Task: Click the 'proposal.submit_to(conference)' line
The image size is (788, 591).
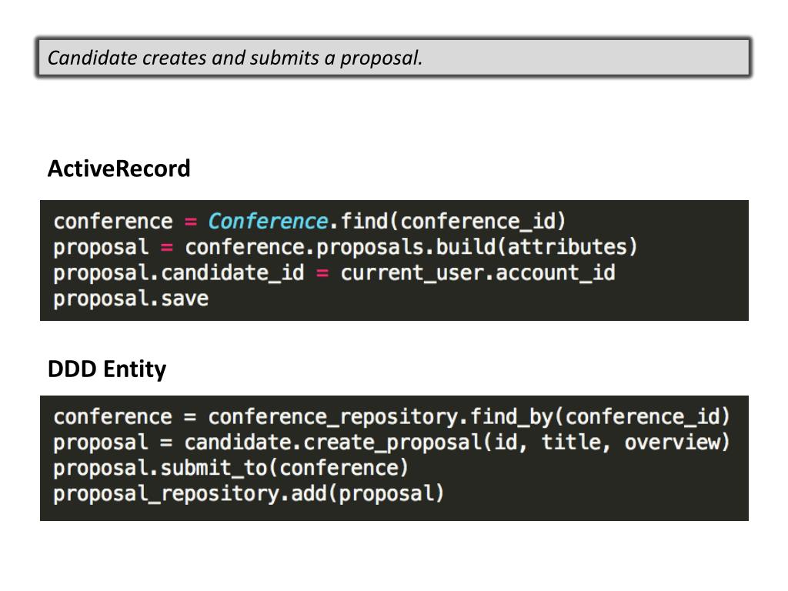Action: [x=231, y=469]
